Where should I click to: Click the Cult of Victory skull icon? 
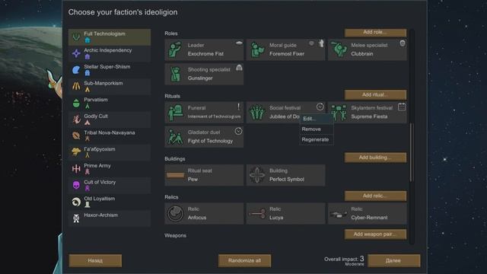[76, 185]
